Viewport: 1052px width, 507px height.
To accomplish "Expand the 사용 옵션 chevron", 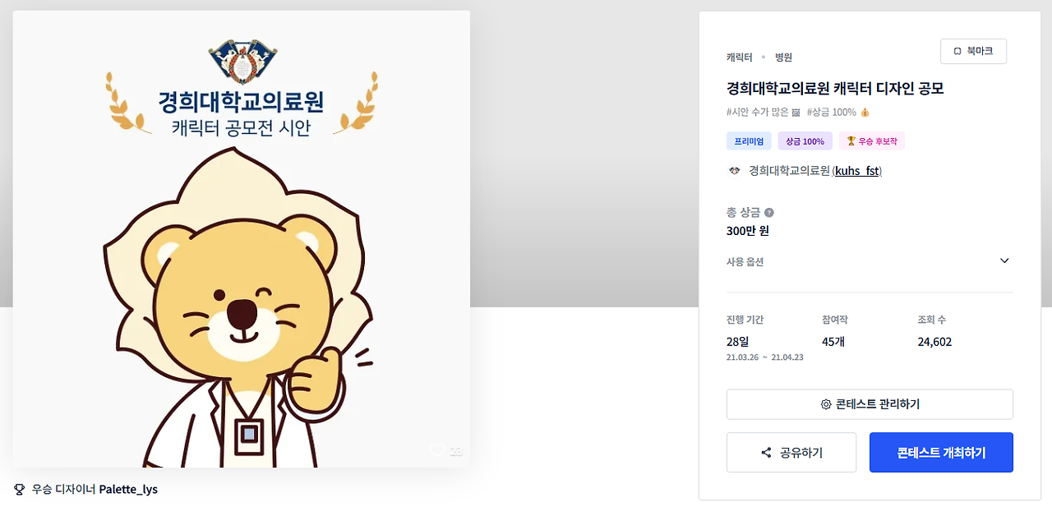I will [x=1004, y=260].
